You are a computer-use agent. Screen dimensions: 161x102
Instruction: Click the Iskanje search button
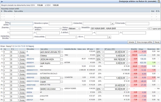(x=131, y=42)
